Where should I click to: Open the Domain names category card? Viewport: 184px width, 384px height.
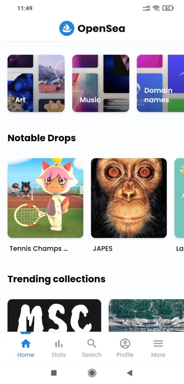160,83
